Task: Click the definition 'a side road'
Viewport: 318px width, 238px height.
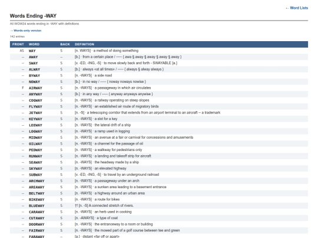Action: (x=103, y=75)
